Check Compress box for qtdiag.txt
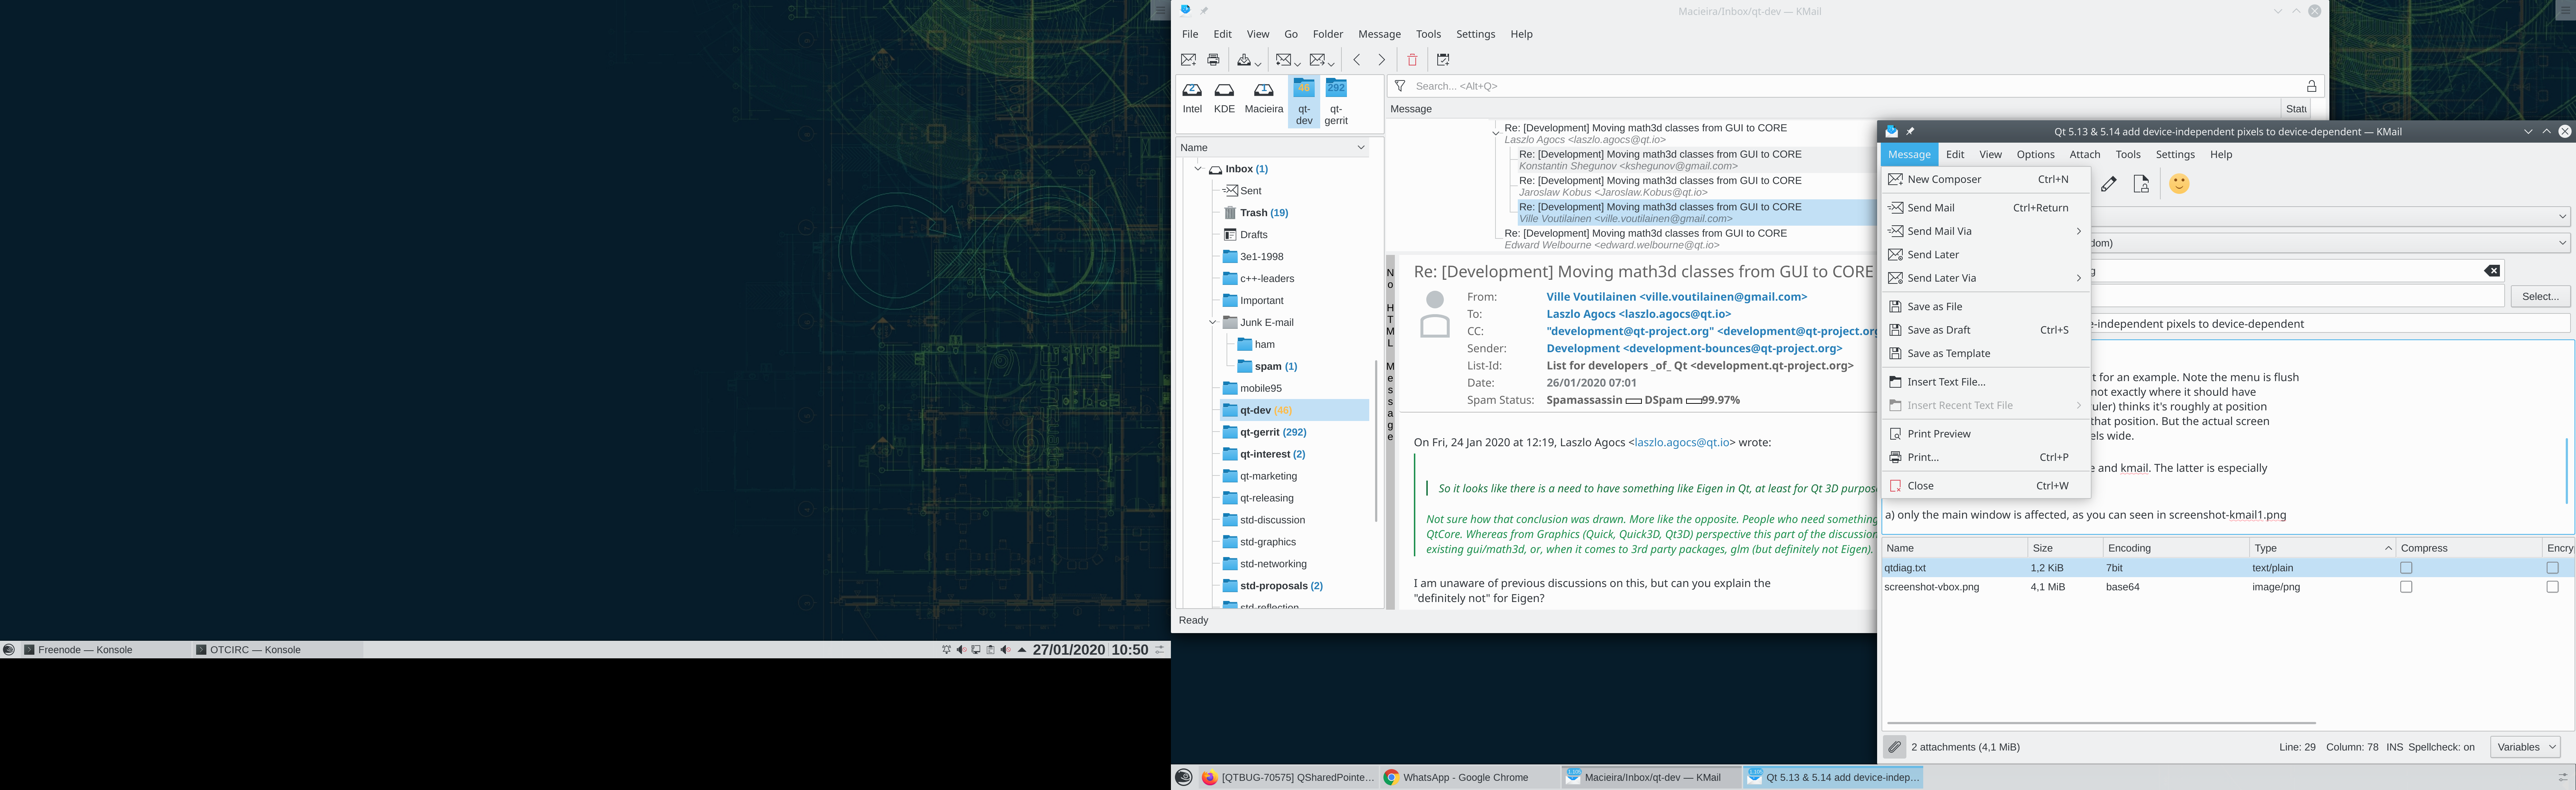 click(x=2406, y=568)
